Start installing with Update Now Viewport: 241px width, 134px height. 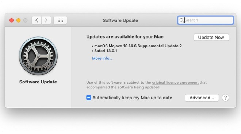click(x=211, y=37)
